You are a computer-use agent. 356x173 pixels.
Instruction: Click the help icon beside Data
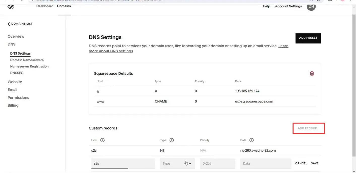coord(251,140)
